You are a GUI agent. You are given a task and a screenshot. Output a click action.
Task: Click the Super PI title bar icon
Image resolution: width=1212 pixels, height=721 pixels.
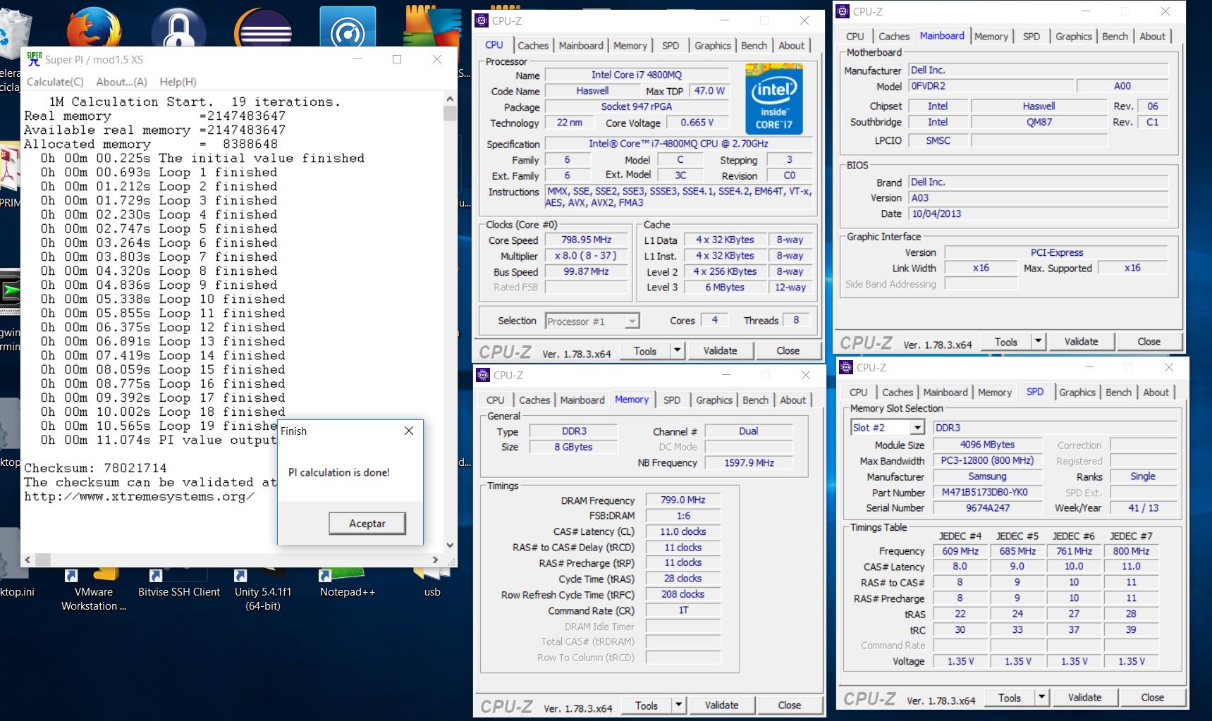[33, 59]
